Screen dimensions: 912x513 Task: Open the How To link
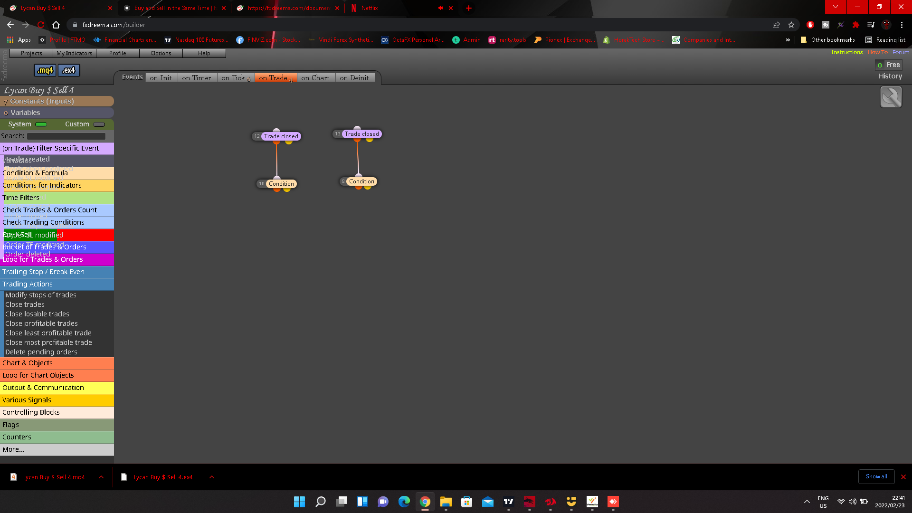tap(877, 52)
